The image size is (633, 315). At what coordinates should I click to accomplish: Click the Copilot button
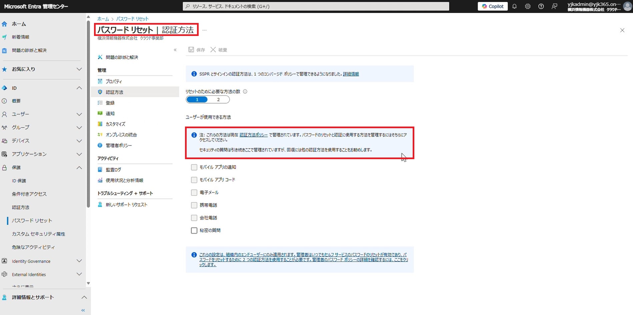(x=492, y=6)
